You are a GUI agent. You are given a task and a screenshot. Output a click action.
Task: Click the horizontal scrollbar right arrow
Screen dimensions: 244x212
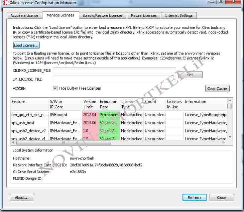pos(225,143)
